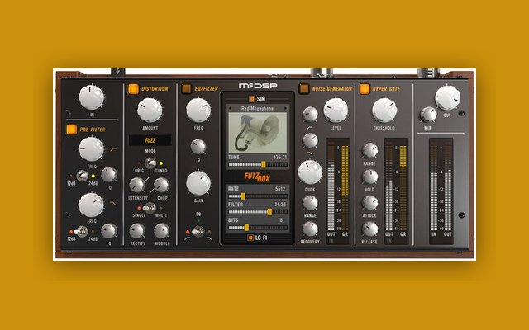Click the OUT output gain knob
529x330 pixels.
tap(448, 97)
